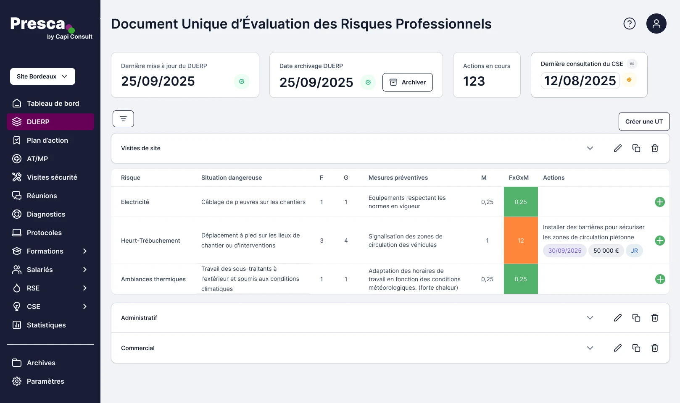Screen dimensions: 680x403
Task: Click the orange FxGxM score 12 cell
Action: click(521, 241)
